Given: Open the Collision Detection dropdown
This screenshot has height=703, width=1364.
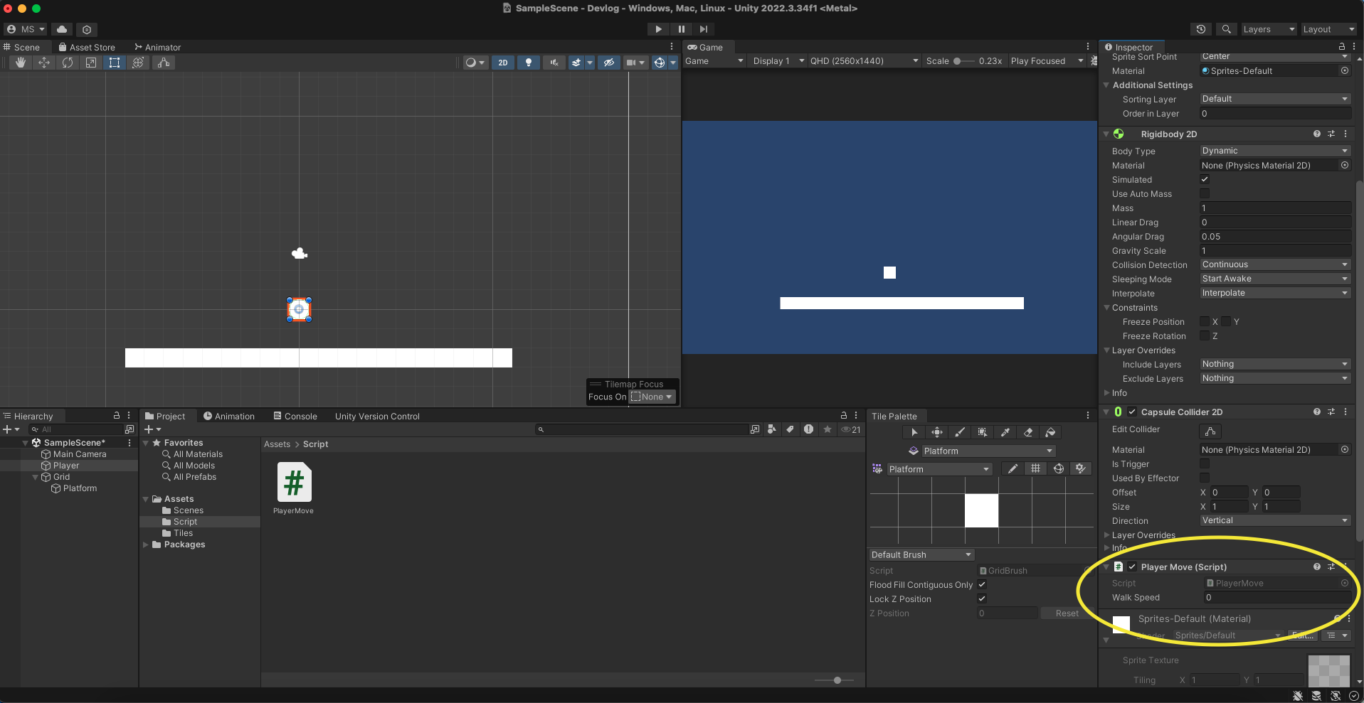Looking at the screenshot, I should tap(1274, 264).
